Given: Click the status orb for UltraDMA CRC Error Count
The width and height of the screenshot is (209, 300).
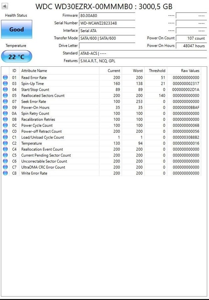Looking at the screenshot, I should point(5,167).
